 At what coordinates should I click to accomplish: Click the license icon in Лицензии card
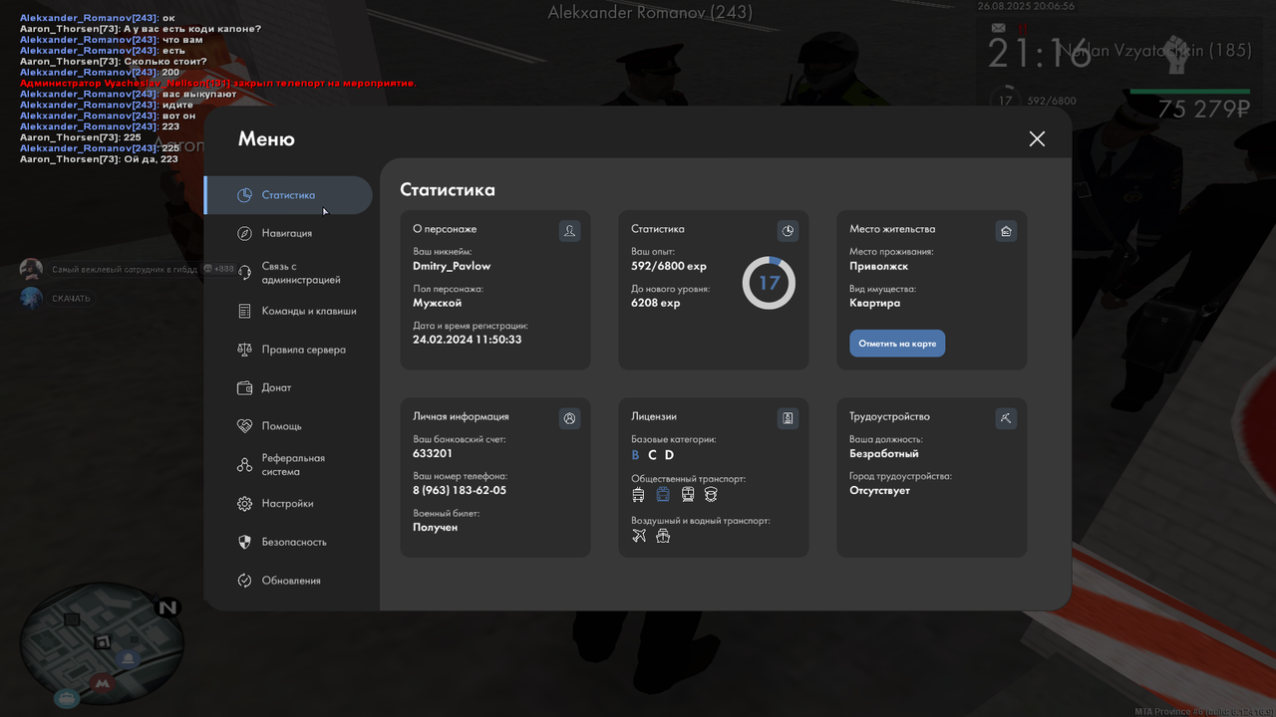[788, 418]
